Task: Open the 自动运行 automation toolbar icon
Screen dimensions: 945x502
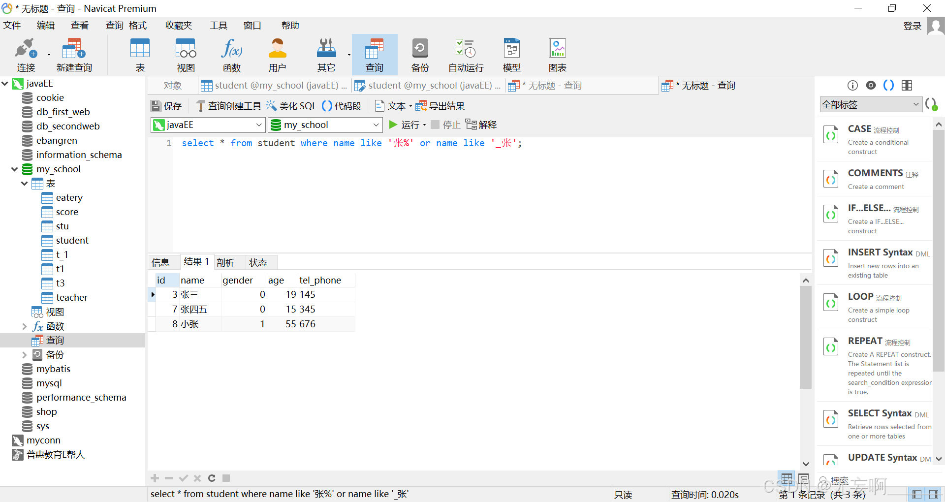Action: click(x=466, y=55)
